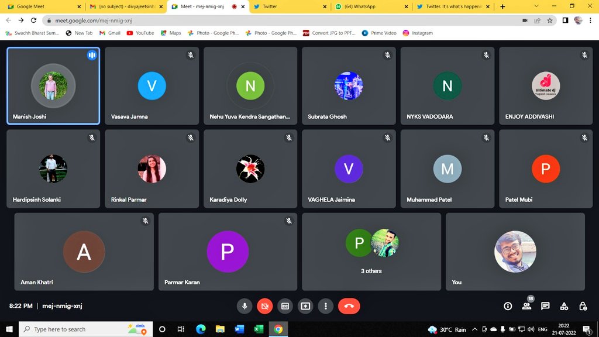The image size is (599, 337).
Task: Click muted mic icon on Muhammad Patel tile
Action: click(486, 137)
